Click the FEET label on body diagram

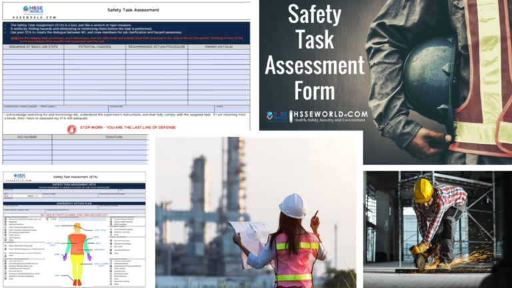tap(57, 275)
